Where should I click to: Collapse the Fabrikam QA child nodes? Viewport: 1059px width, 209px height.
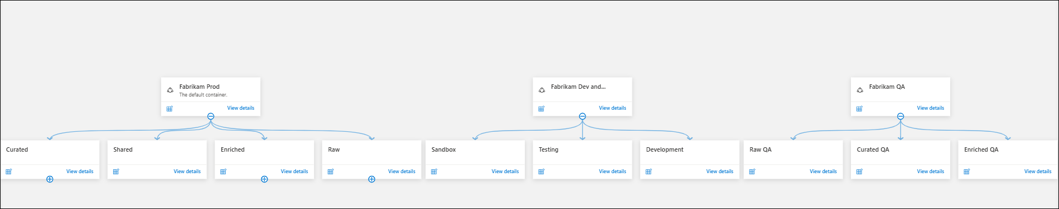(901, 116)
